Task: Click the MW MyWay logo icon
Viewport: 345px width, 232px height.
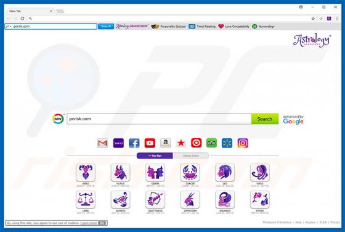Action: coord(58,119)
